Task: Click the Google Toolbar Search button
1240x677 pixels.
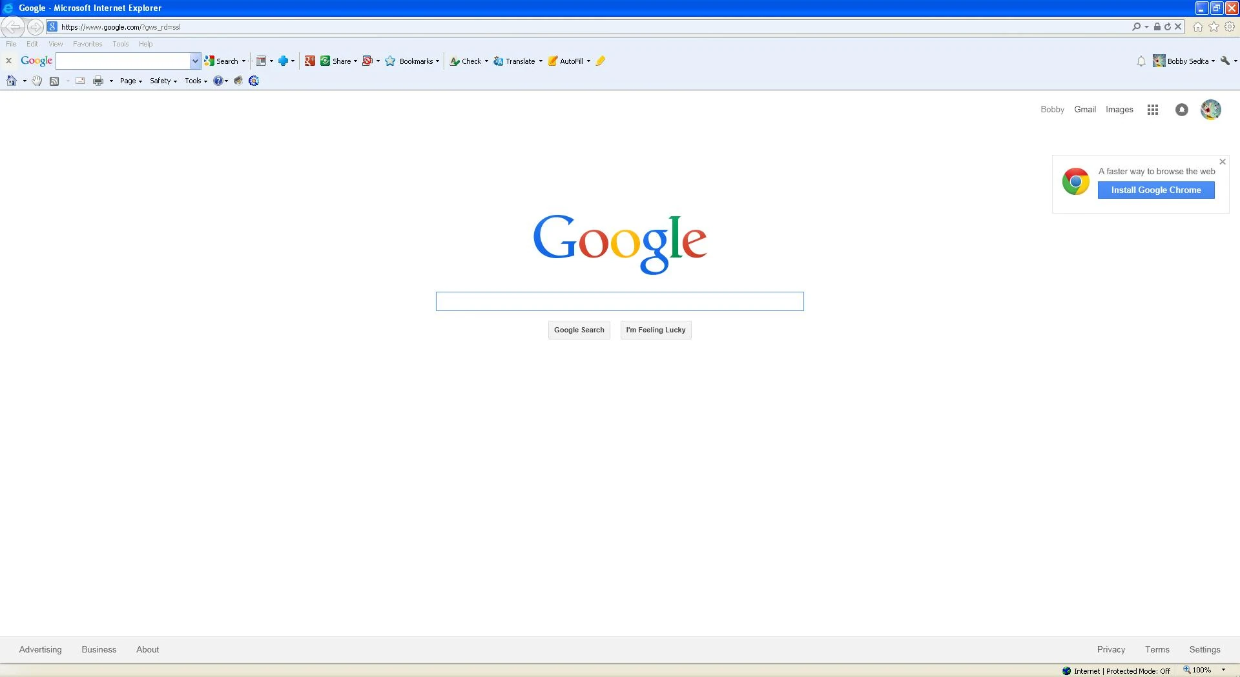Action: tap(222, 61)
